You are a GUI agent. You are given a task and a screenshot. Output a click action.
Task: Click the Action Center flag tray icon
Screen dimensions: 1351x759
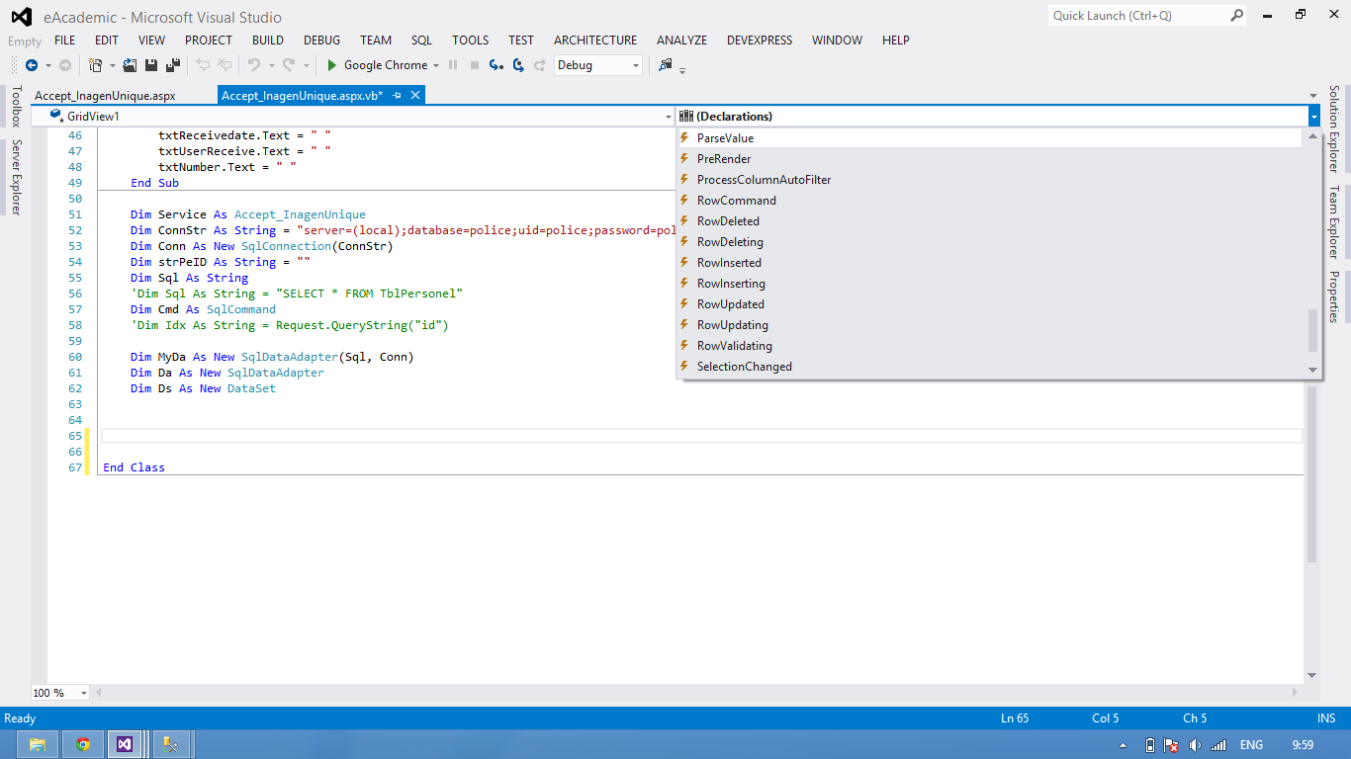(1172, 745)
